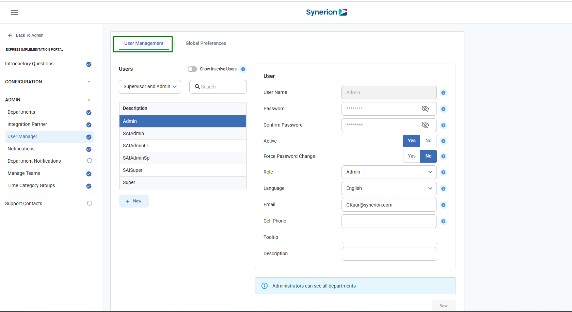
Task: Click the info icon in Administrators banner
Action: [x=265, y=286]
